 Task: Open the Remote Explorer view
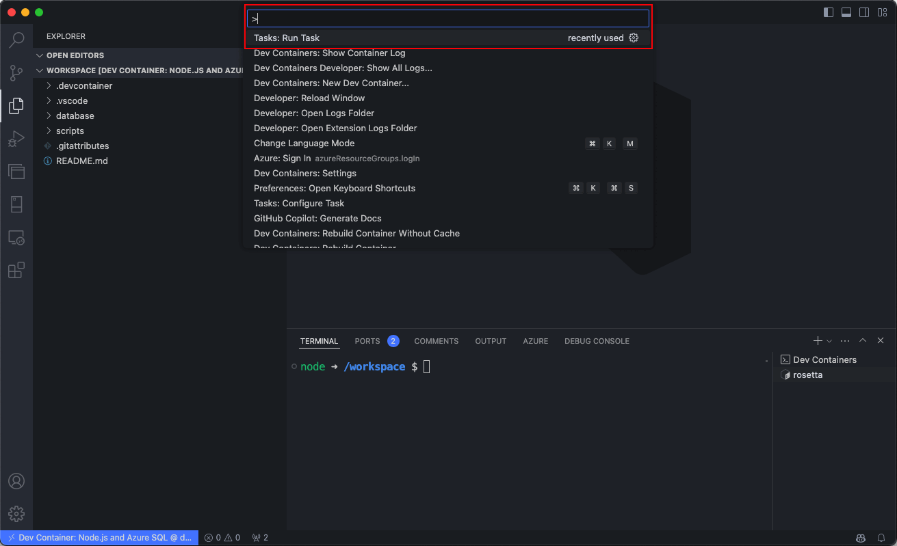(x=16, y=237)
